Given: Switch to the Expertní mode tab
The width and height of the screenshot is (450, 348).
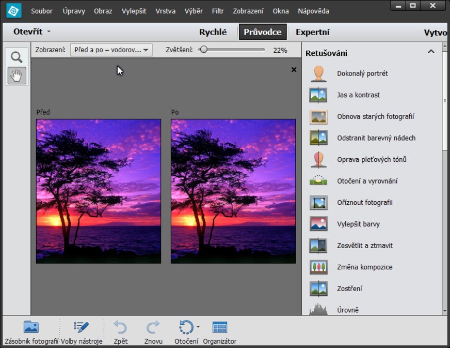Looking at the screenshot, I should click(x=312, y=32).
